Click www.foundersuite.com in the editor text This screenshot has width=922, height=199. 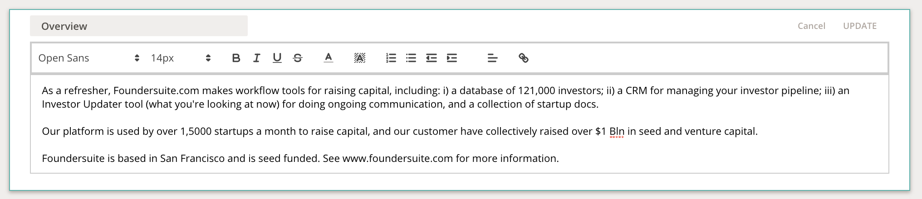tap(397, 158)
